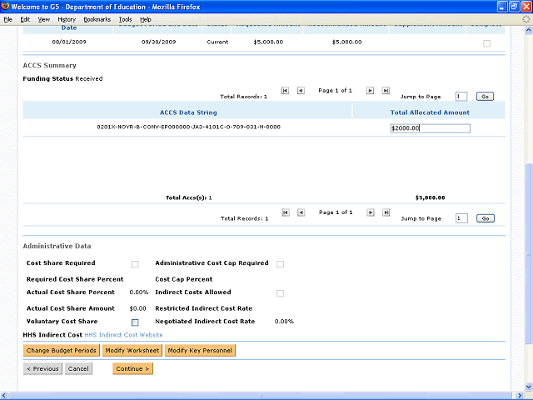Viewport: 533px width, 400px height.
Task: Jump to last page in pager below Total Accs
Action: pos(385,213)
